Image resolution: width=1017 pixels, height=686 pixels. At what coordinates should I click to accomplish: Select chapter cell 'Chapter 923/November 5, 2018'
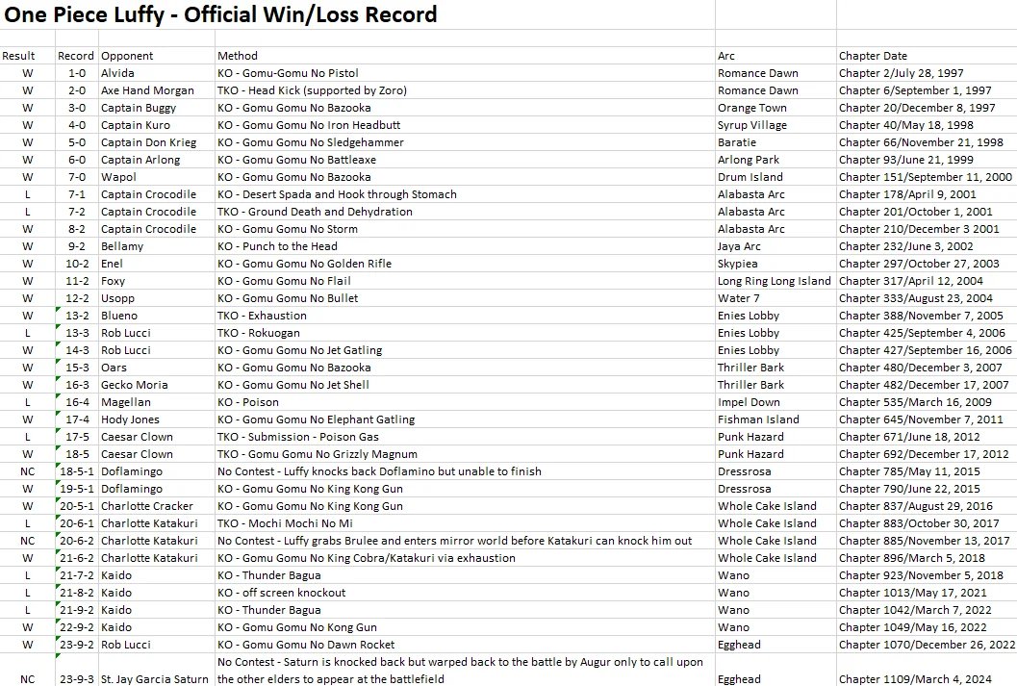[x=927, y=575]
